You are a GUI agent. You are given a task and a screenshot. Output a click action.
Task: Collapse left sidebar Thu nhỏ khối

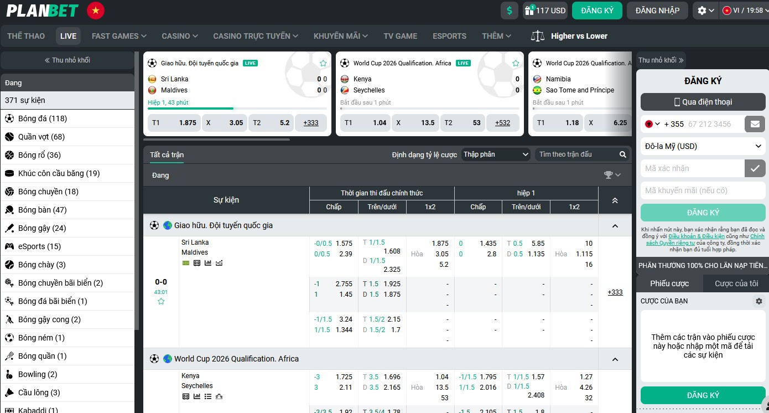pyautogui.click(x=67, y=60)
